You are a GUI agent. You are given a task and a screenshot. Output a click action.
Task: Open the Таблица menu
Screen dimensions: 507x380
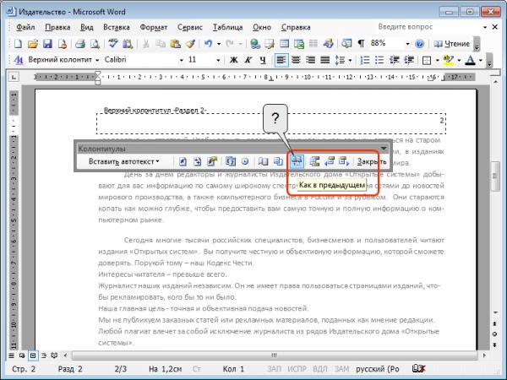(227, 28)
